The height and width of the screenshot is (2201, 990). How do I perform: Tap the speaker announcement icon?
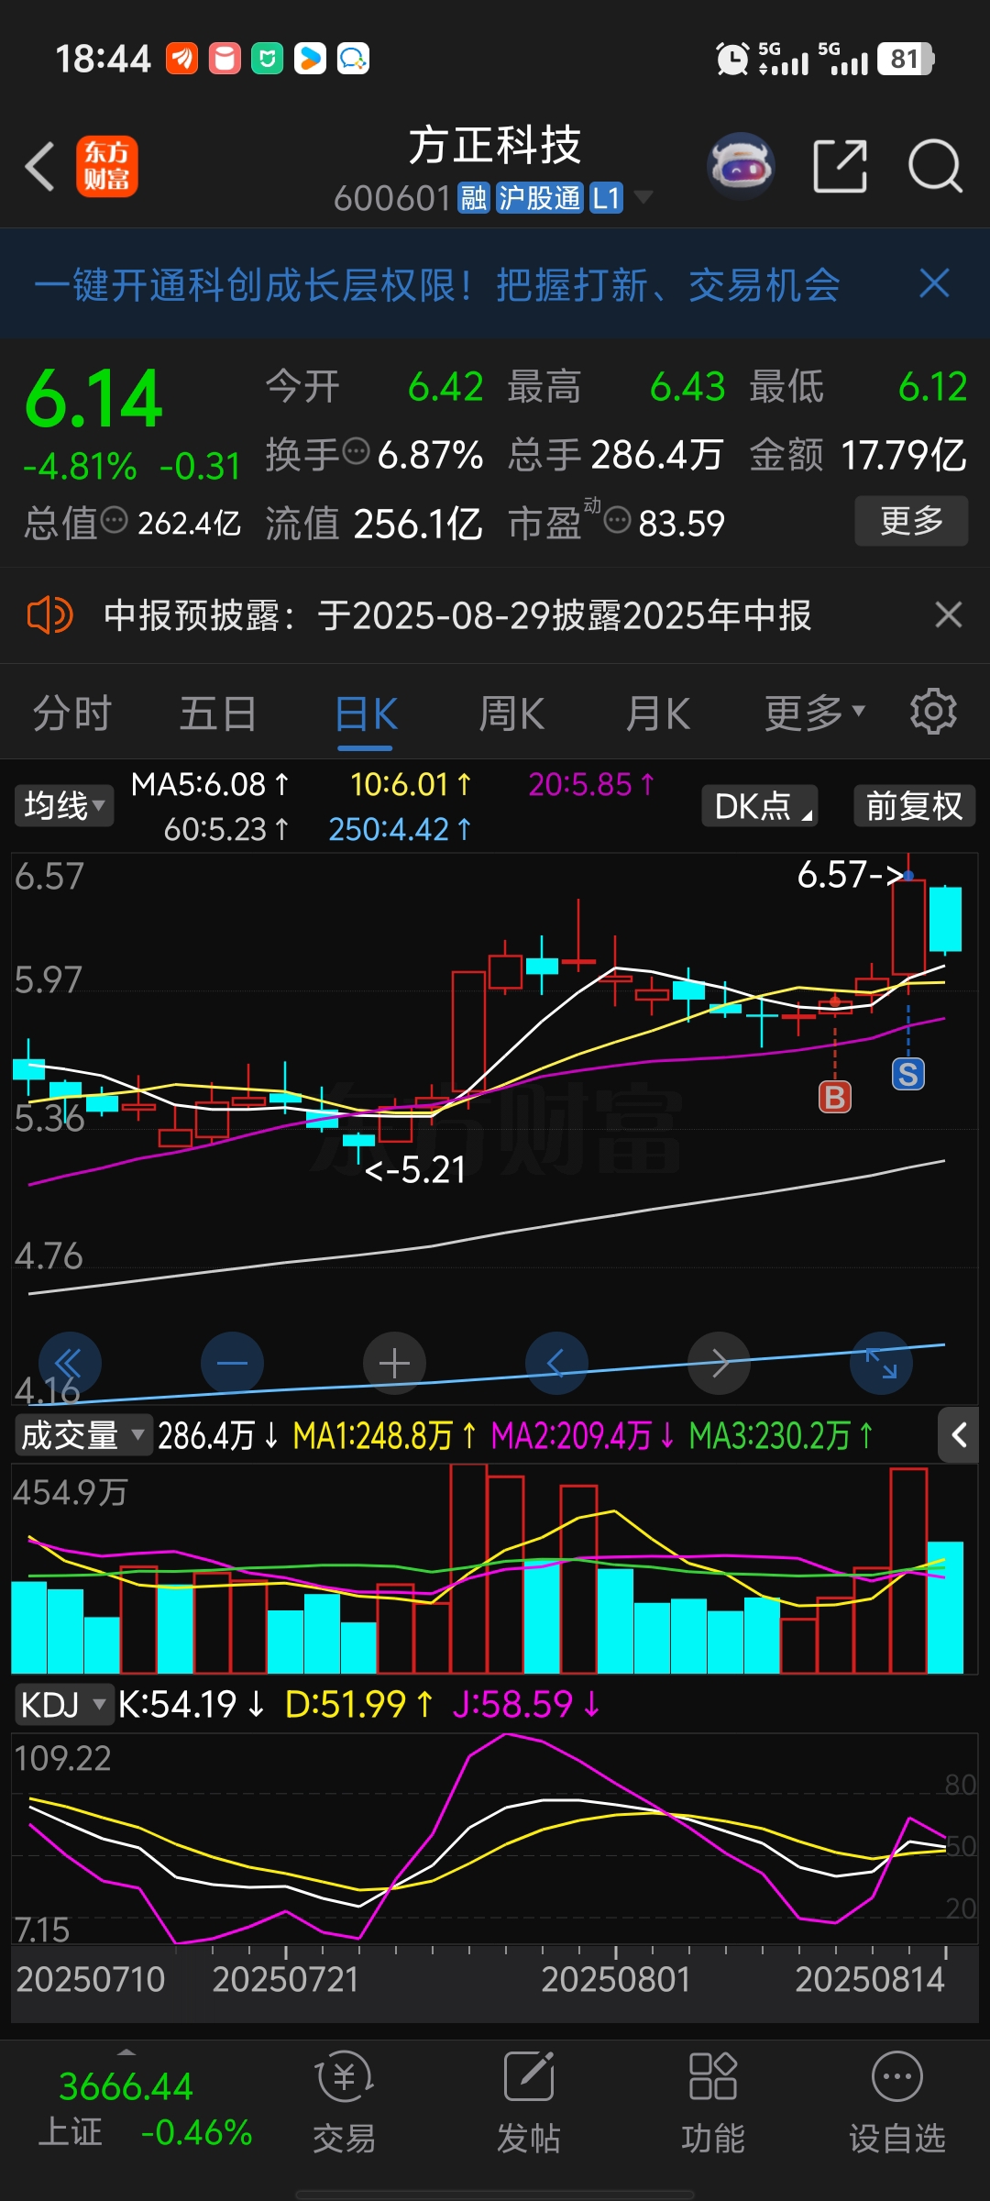tap(49, 614)
